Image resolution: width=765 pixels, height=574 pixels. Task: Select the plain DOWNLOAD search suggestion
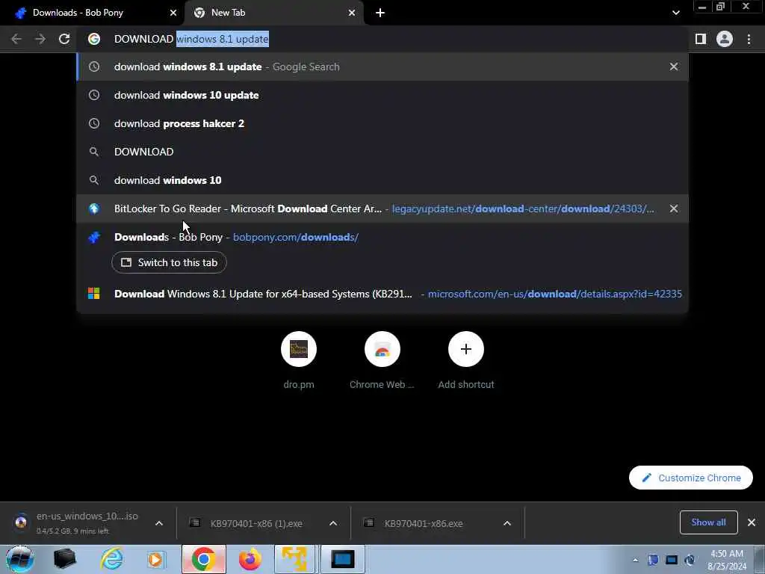382,152
